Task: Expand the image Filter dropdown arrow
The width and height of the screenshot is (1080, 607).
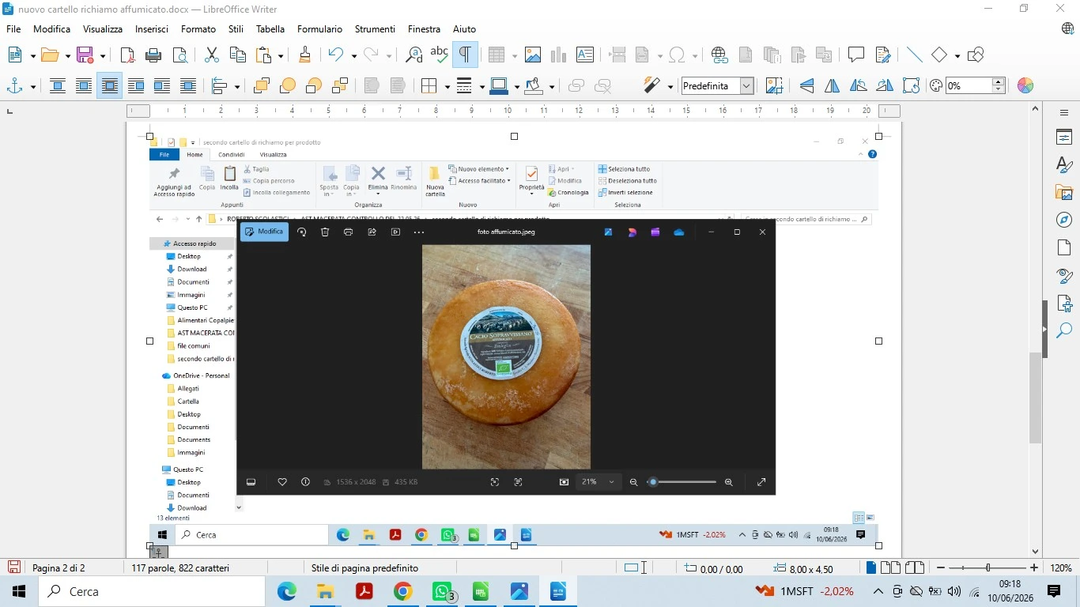Action: 670,86
